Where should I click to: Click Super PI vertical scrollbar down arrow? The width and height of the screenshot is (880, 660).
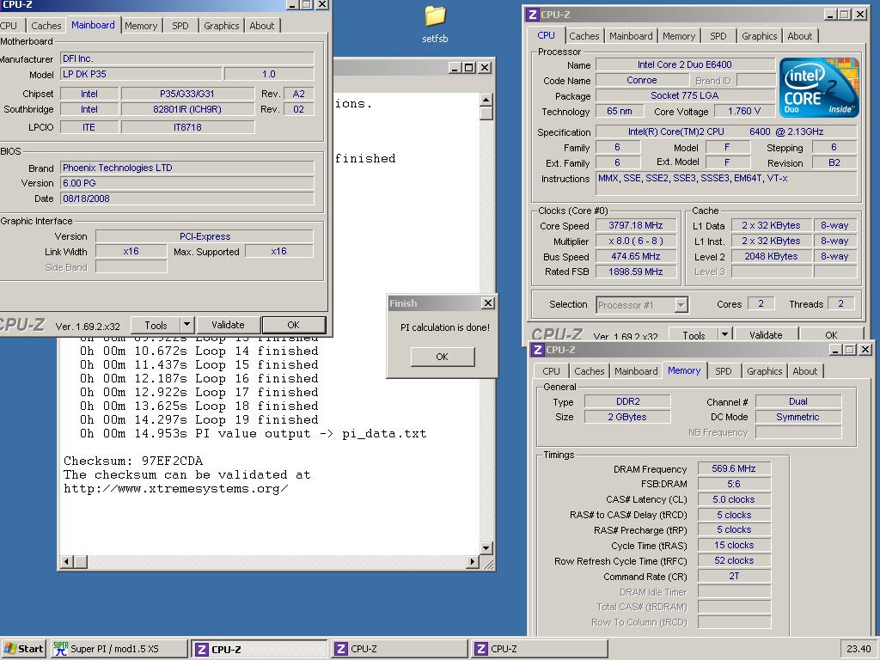click(x=486, y=547)
